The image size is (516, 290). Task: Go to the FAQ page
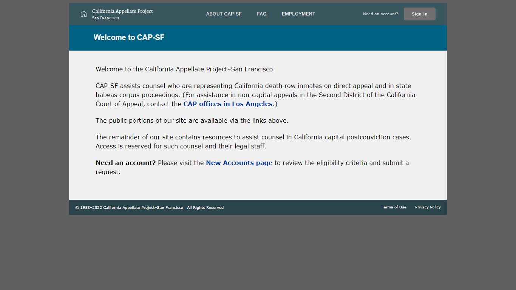262,14
